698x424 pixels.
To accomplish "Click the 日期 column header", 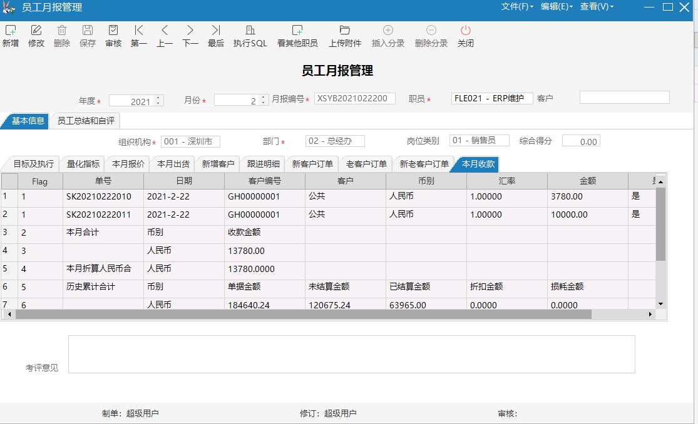I will tap(184, 181).
